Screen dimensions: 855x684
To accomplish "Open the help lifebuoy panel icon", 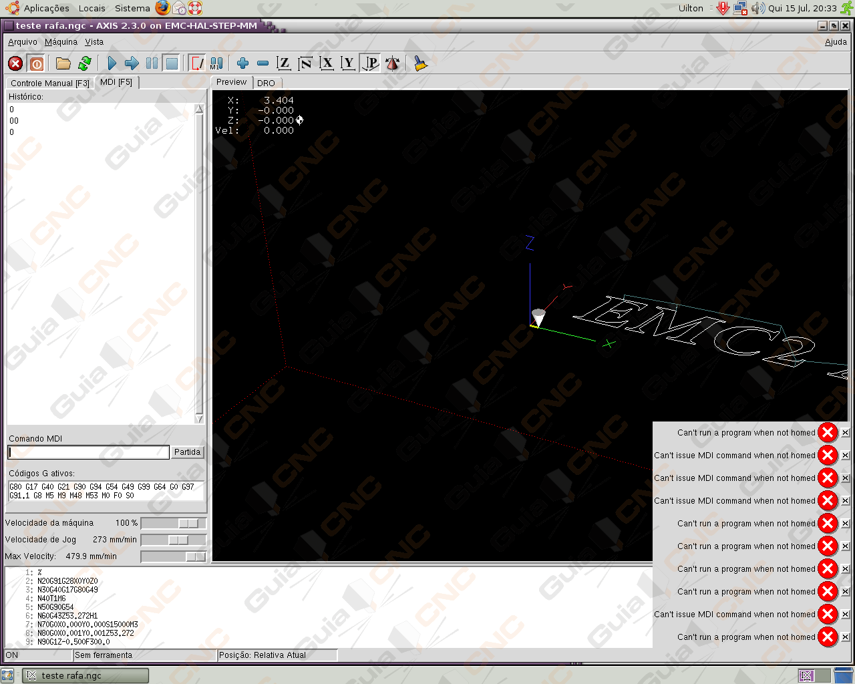I will (194, 8).
